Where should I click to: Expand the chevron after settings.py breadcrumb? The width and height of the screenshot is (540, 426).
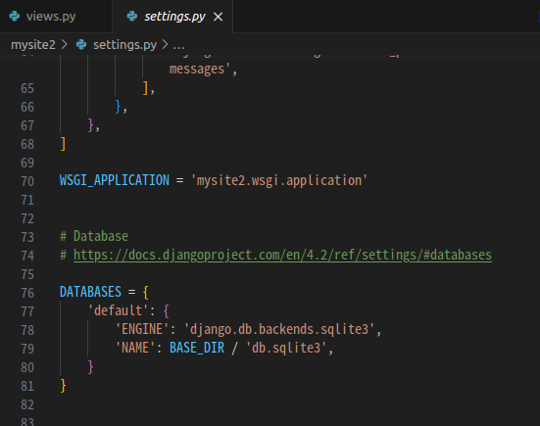(x=166, y=44)
